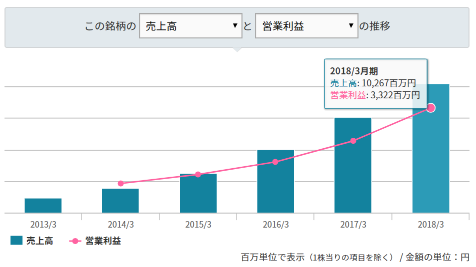The width and height of the screenshot is (476, 267).
Task: Click the 2013/3 x-axis label
Action: coord(43,225)
